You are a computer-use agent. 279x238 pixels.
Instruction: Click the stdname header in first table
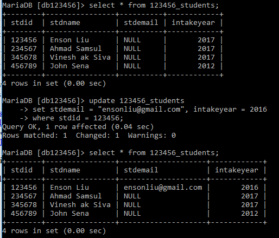65,23
